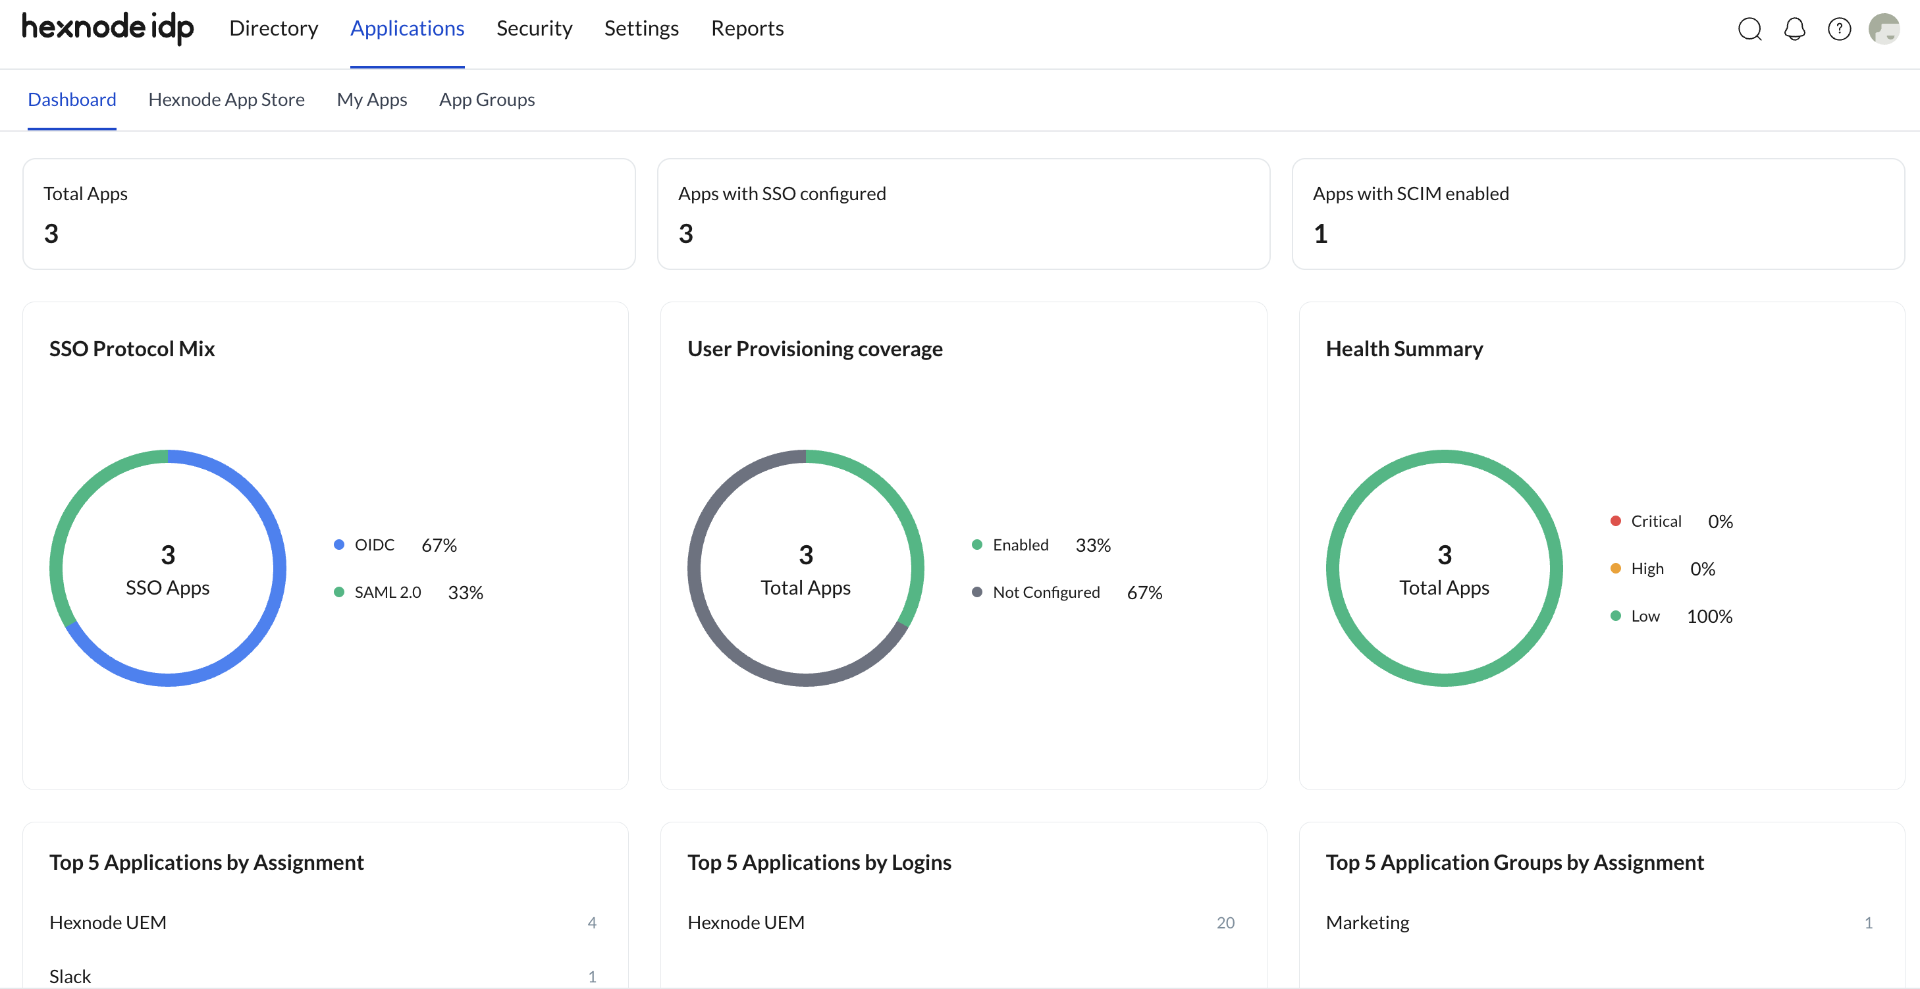Image resolution: width=1920 pixels, height=989 pixels.
Task: Click the Low legend label
Action: [x=1645, y=616]
